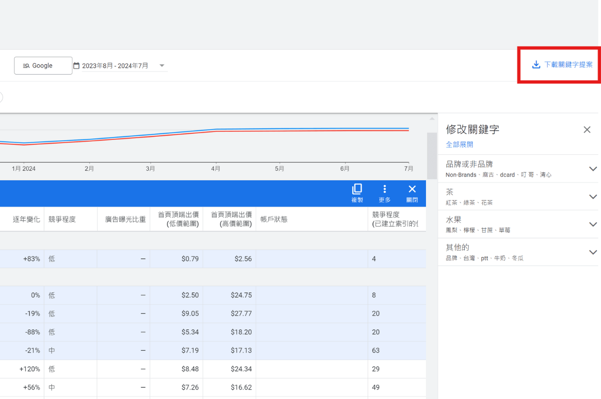Viewport: 601px width, 399px height.
Task: Expand the 茶 keyword group
Action: tap(593, 197)
